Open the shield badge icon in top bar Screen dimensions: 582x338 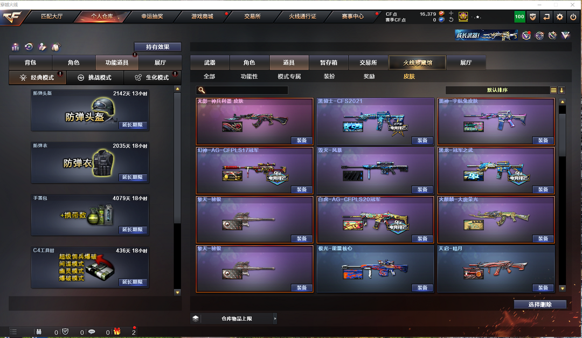tap(532, 17)
